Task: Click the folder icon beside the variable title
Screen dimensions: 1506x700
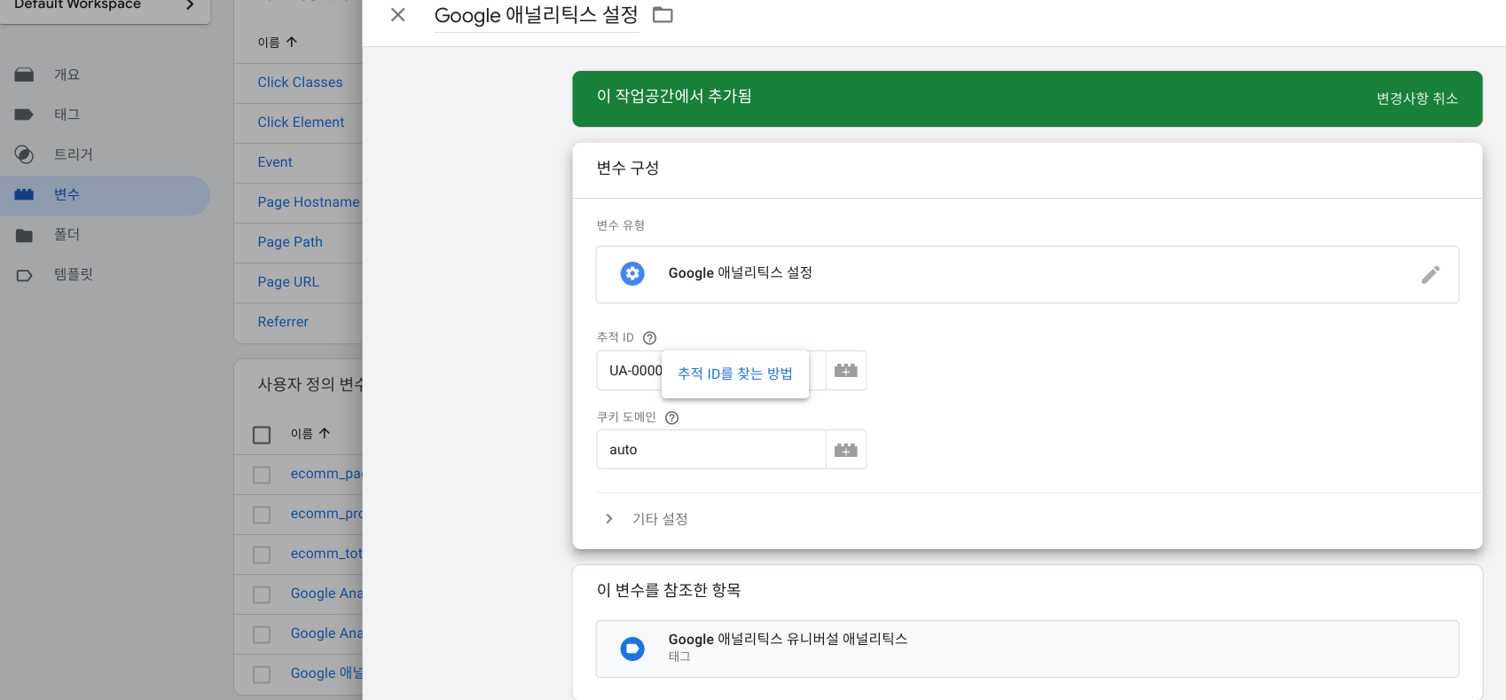Action: (x=663, y=15)
